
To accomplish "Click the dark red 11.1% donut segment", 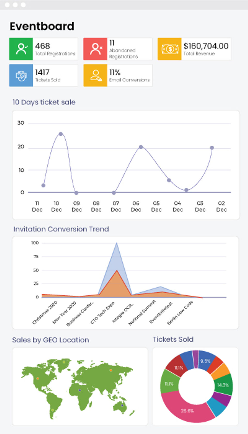I will [179, 367].
